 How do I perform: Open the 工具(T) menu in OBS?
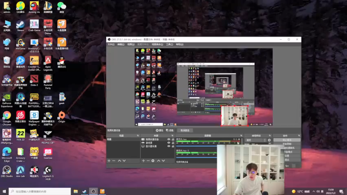click(x=169, y=45)
